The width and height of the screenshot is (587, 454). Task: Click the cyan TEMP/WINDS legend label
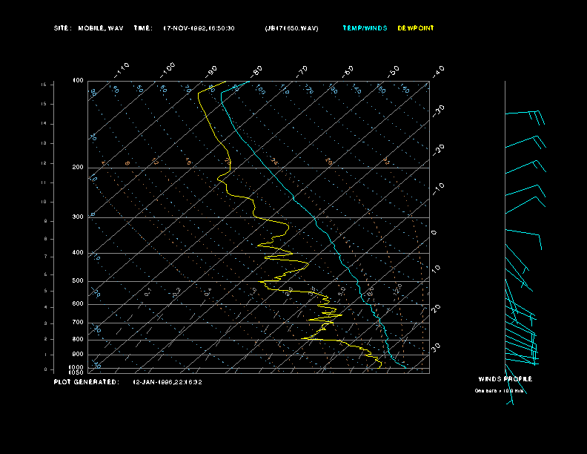pyautogui.click(x=364, y=28)
